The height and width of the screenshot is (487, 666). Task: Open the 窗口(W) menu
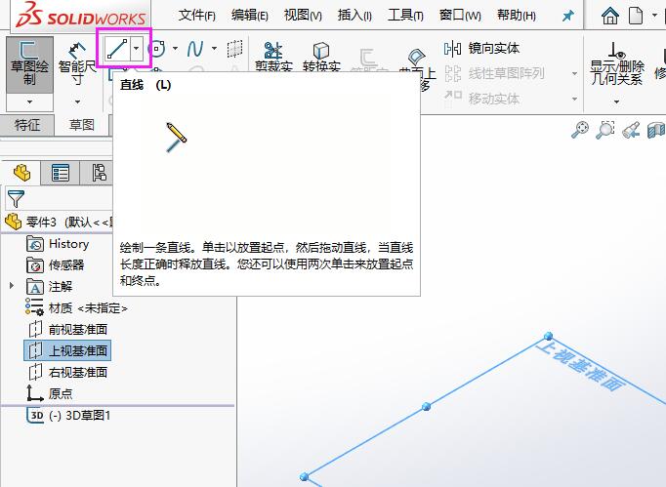[x=460, y=16]
